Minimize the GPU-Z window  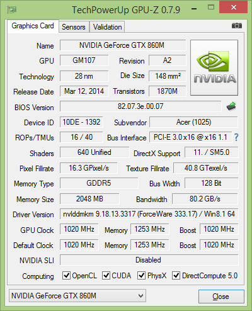194,9
